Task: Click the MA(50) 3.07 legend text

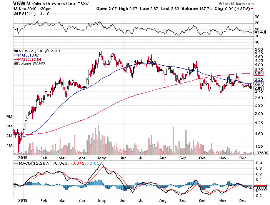Action: tap(28, 55)
